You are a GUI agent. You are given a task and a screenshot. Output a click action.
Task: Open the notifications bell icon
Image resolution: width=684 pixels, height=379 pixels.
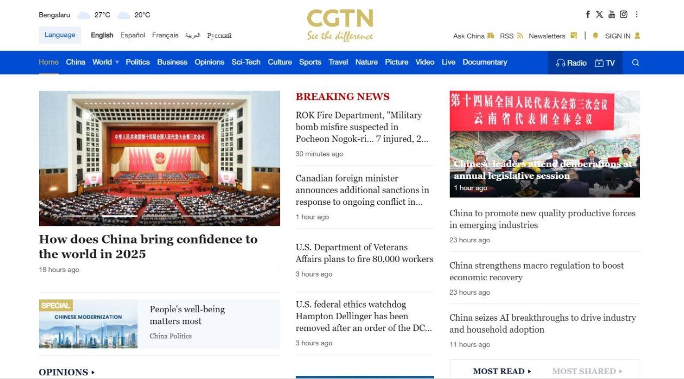tap(595, 36)
